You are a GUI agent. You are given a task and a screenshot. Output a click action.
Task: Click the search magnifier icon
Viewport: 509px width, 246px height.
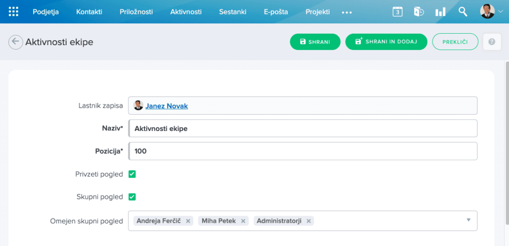pos(463,12)
